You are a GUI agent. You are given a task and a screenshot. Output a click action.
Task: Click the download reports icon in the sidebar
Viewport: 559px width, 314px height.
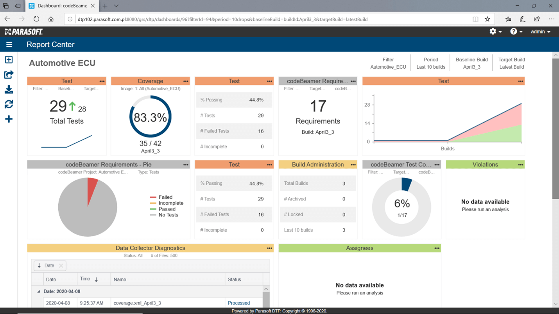pyautogui.click(x=9, y=89)
